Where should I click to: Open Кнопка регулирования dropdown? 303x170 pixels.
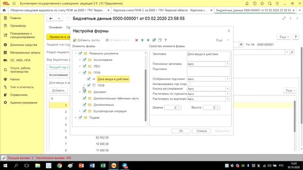[x=227, y=89]
